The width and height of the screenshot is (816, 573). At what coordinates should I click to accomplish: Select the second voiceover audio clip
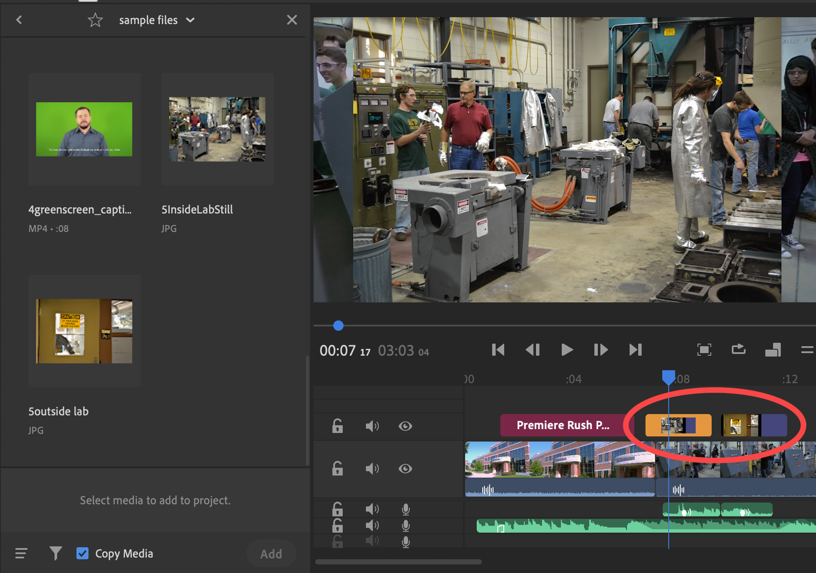click(x=747, y=509)
